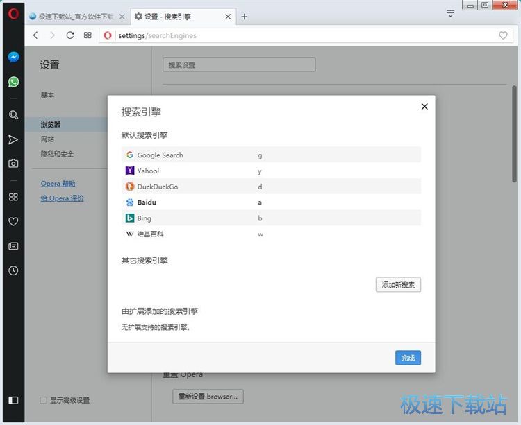Click the Wikipedia W icon
521x425 pixels.
[x=130, y=234]
